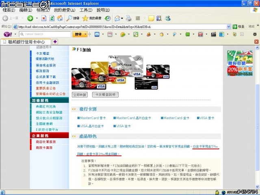Click the page scrollbar down arrow
260x195 pixels.
click(257, 186)
